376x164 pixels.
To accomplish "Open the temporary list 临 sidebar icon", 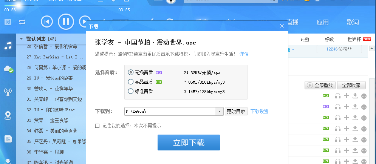I will pyautogui.click(x=8, y=139).
